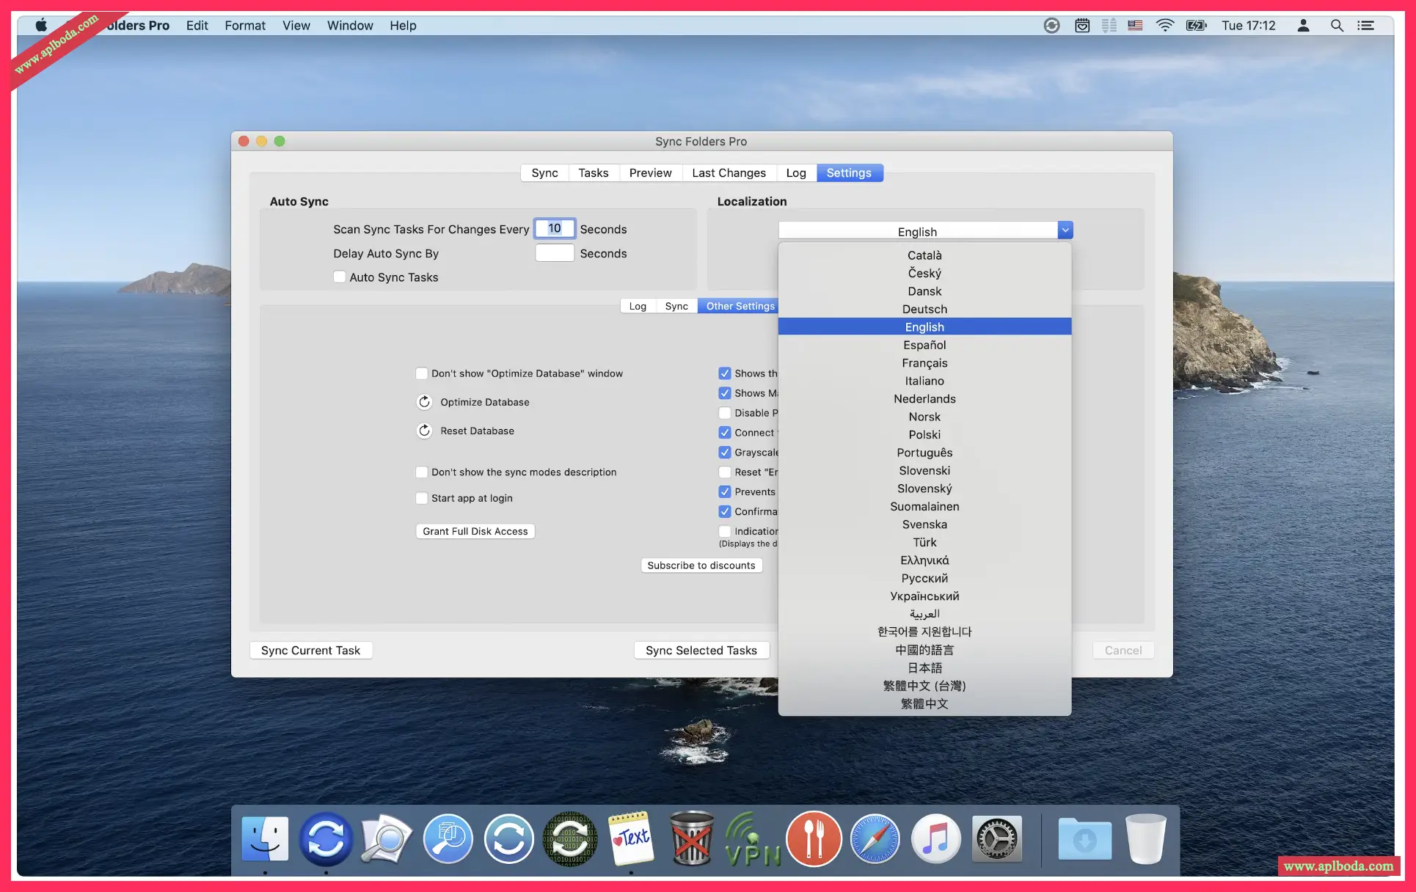1416x892 pixels.
Task: Open the Window menu
Action: pos(350,26)
